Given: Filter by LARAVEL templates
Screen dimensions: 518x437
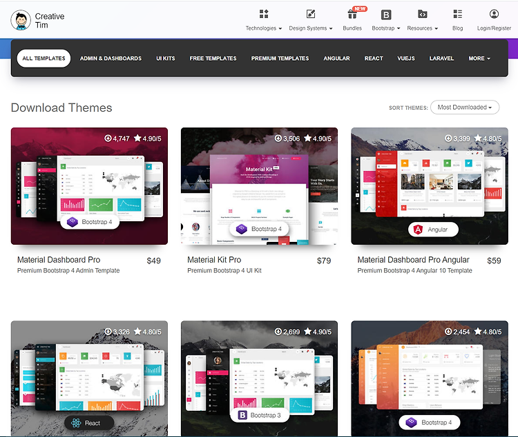Looking at the screenshot, I should (x=441, y=59).
